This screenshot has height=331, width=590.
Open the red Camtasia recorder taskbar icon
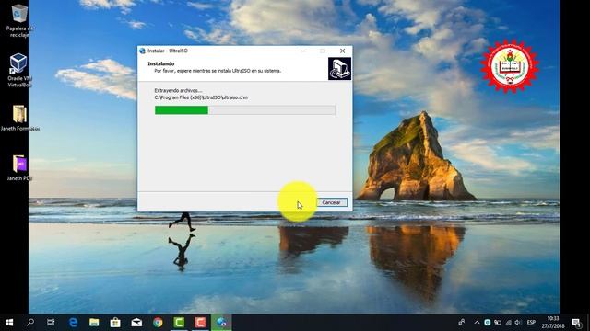click(200, 323)
